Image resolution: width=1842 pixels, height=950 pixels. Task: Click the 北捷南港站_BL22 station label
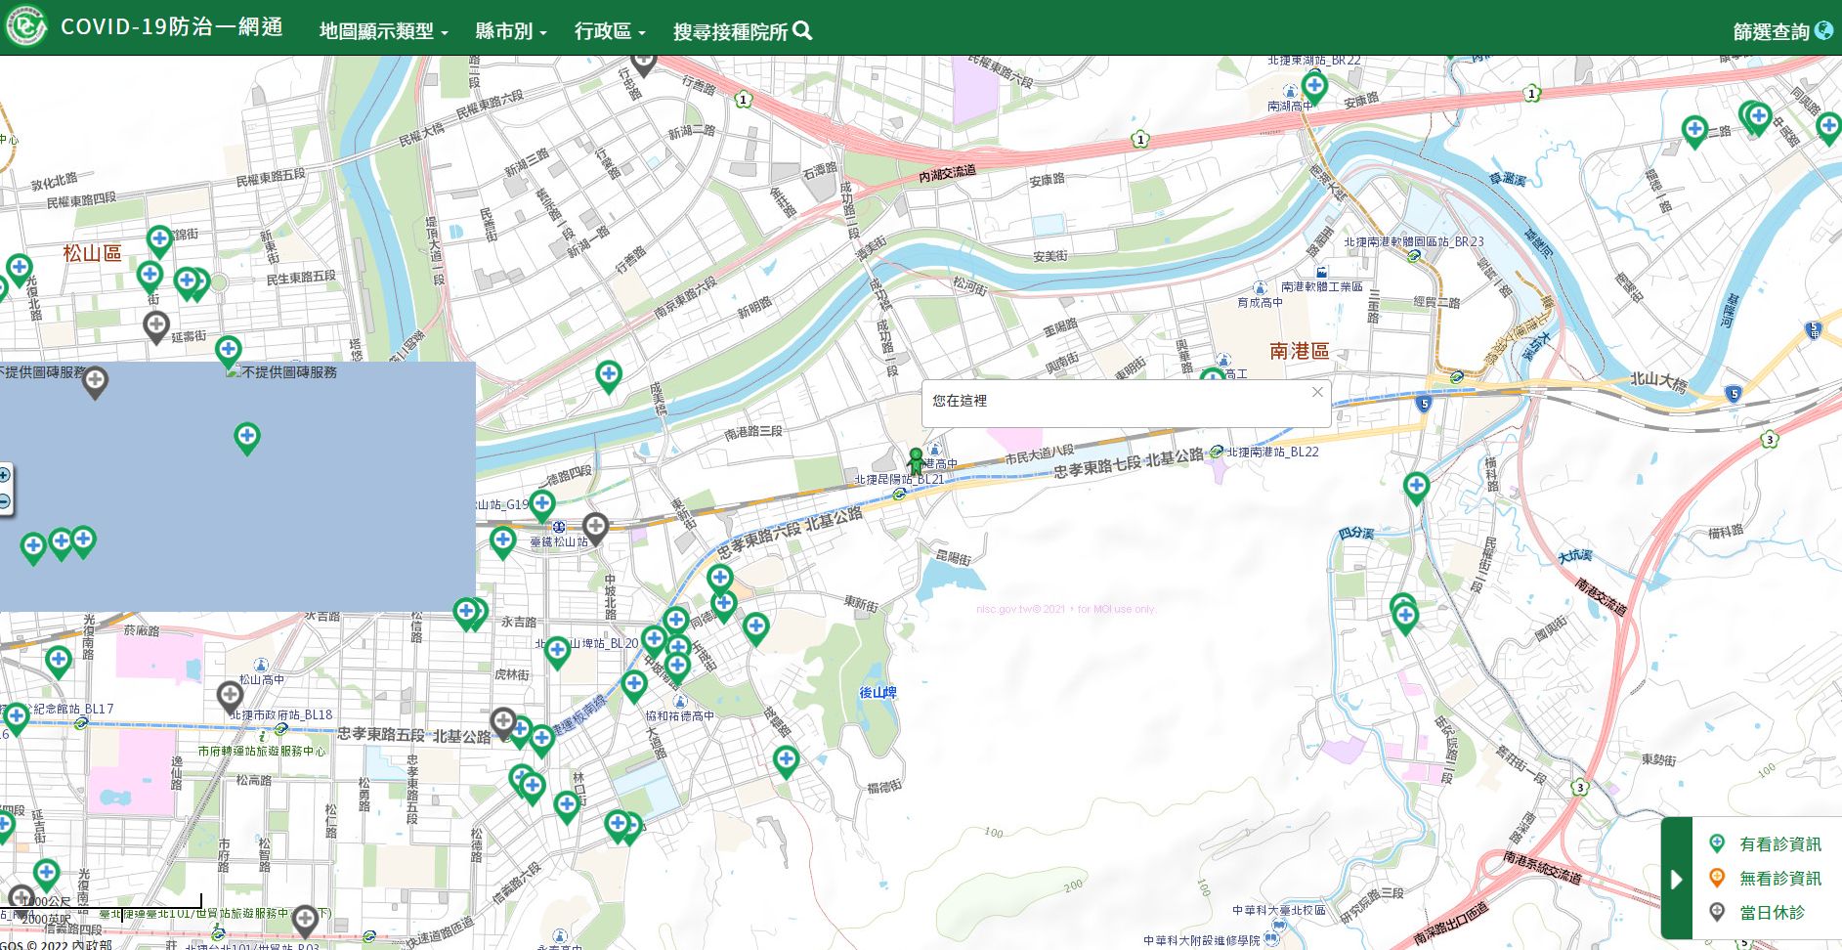click(1273, 452)
